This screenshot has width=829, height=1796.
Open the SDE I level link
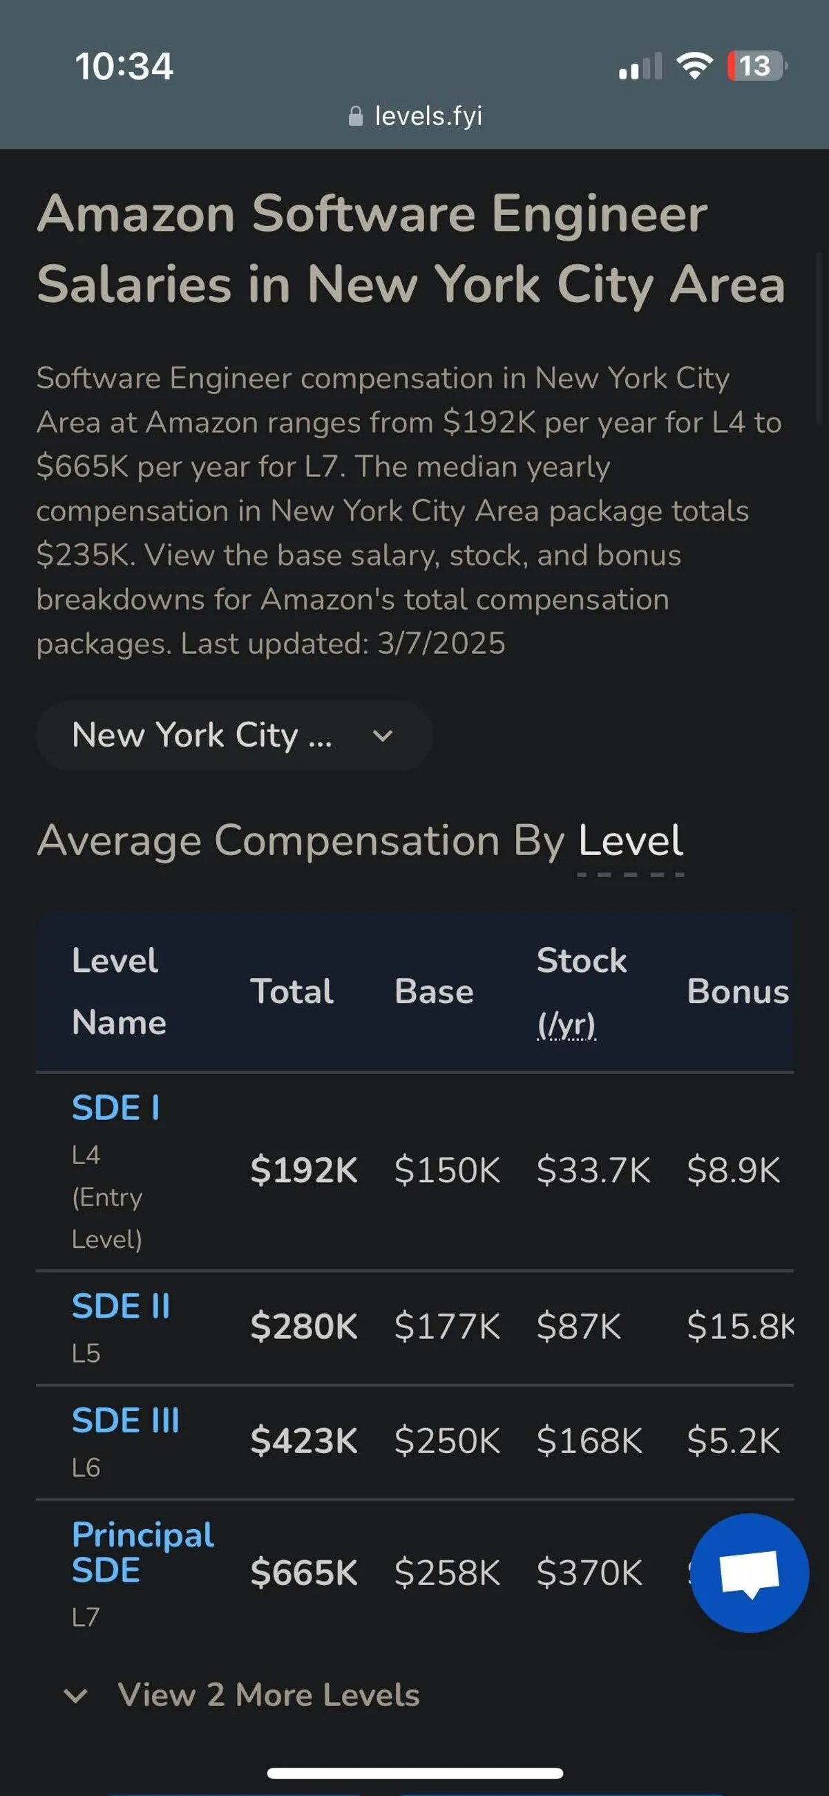(x=116, y=1108)
